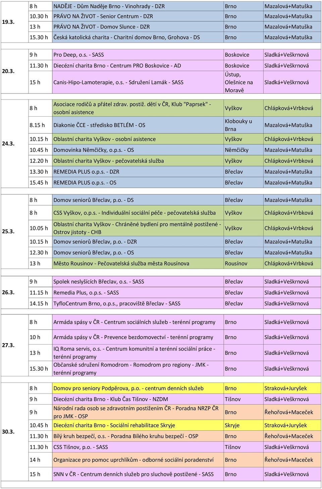Select 'Oblastní charita Vyškov - osobní asistence'
Screen dimensions: 322x489
click(104, 139)
